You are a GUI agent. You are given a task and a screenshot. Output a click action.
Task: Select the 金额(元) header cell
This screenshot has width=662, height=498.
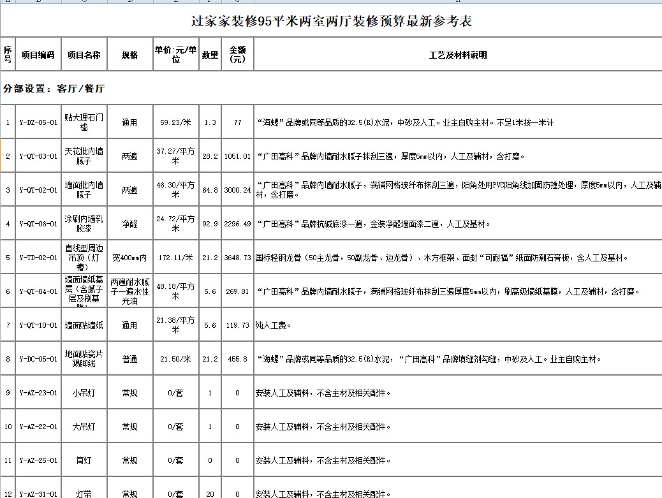[237, 54]
